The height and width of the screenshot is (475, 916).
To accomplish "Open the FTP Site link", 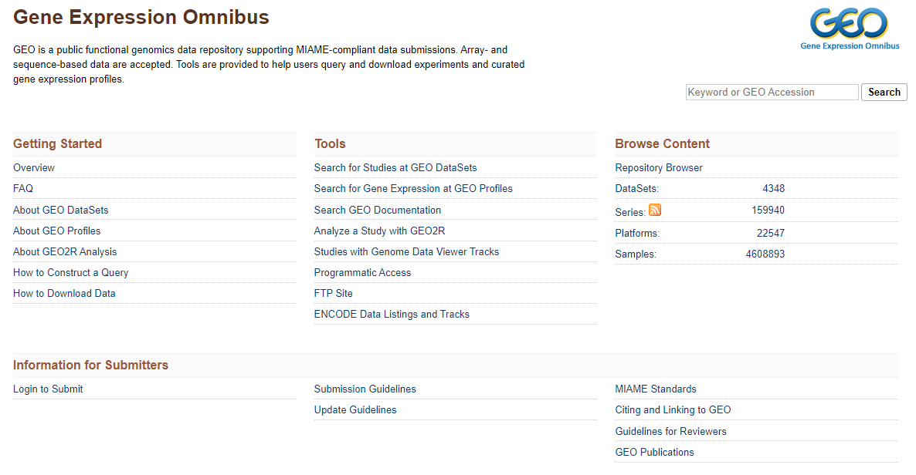I will [334, 294].
